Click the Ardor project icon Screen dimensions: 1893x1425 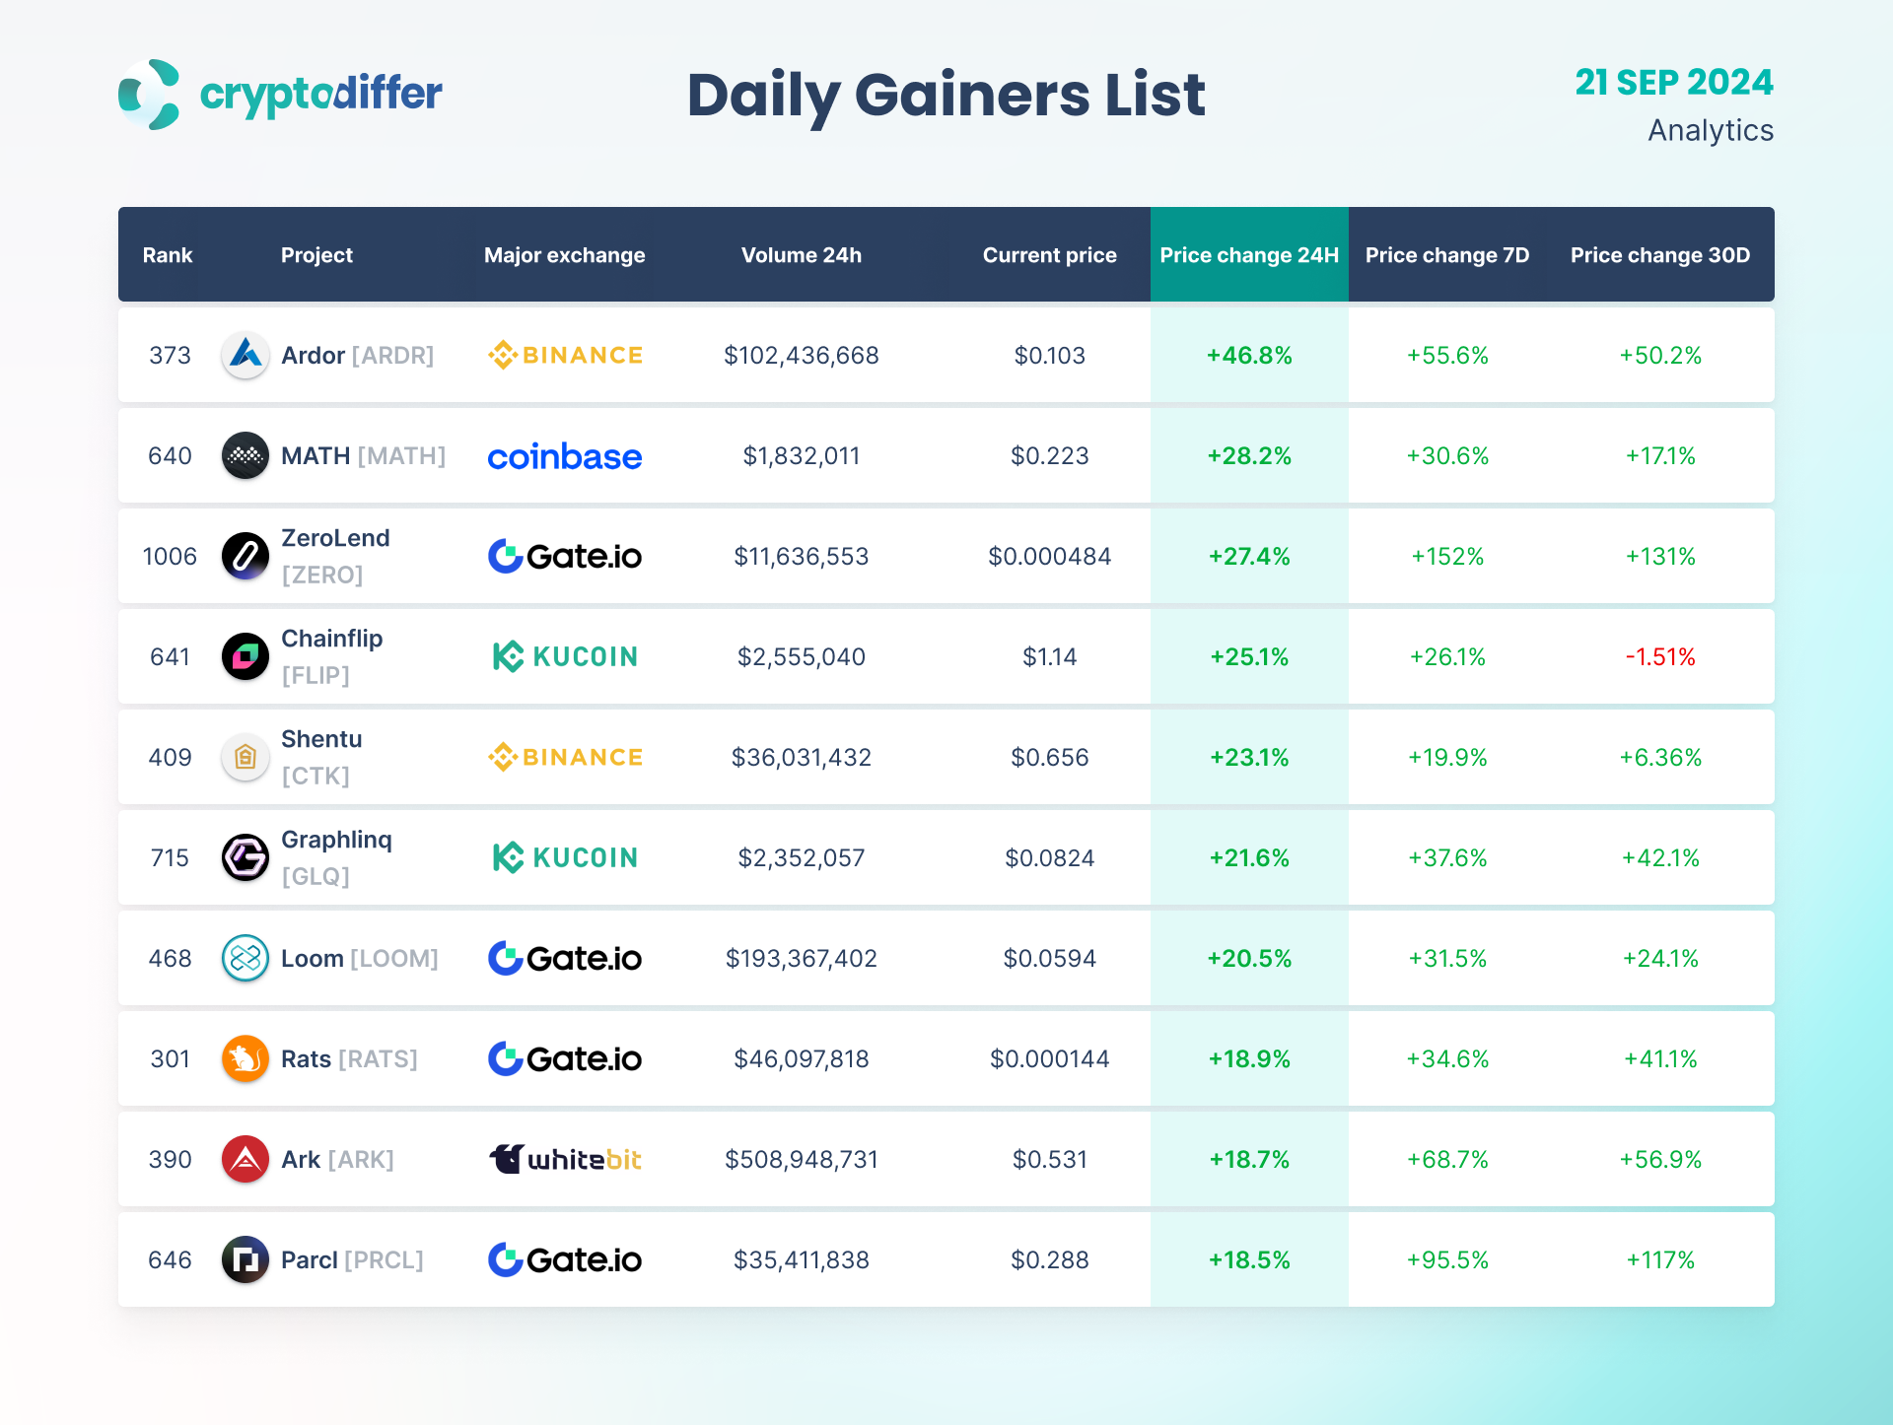pos(245,356)
